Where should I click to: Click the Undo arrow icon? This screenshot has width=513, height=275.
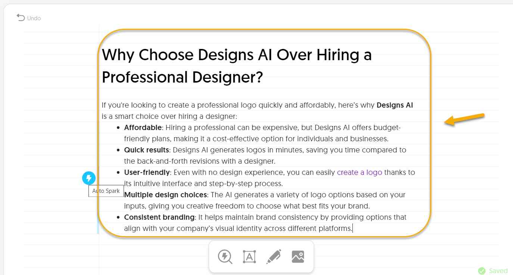pyautogui.click(x=21, y=18)
